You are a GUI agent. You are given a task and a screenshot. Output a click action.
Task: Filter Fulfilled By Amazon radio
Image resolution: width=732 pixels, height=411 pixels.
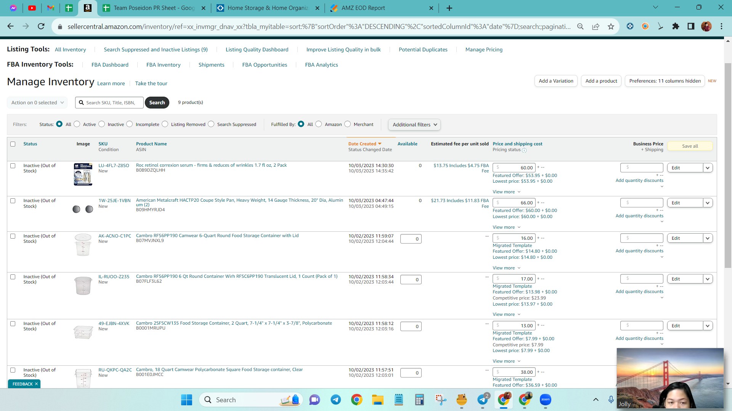[319, 124]
